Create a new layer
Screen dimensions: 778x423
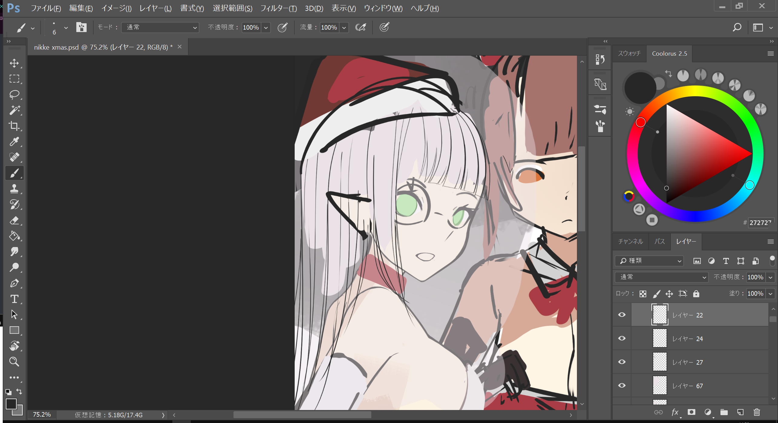point(740,412)
